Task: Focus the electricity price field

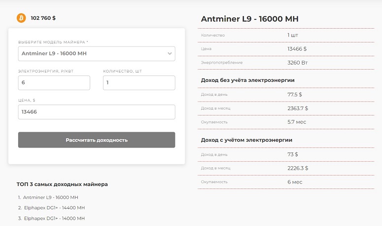Action: 54,82
